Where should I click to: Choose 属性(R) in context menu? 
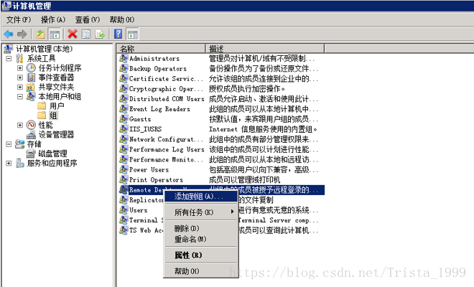(200, 255)
